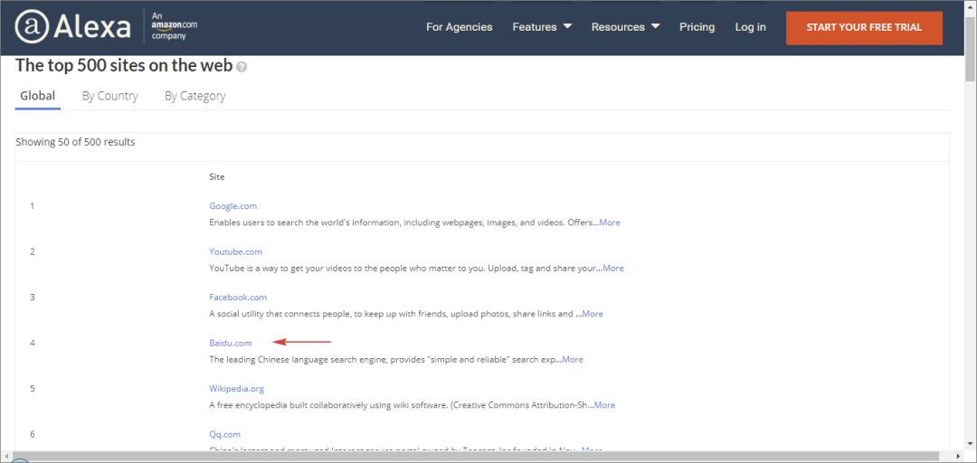
Task: Open the Pricing page
Action: (x=697, y=27)
